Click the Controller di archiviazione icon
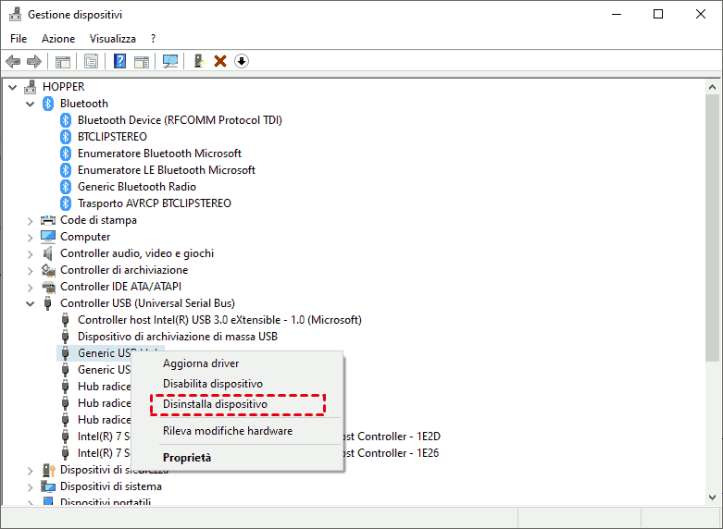Viewport: 723px width, 529px height. [48, 270]
